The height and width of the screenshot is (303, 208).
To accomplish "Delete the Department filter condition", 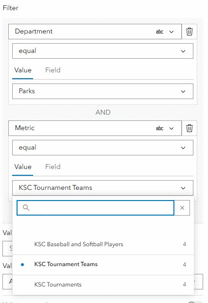I will click(x=189, y=32).
